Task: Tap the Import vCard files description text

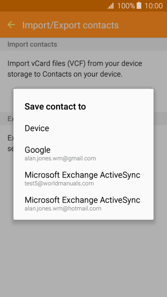Action: click(75, 68)
